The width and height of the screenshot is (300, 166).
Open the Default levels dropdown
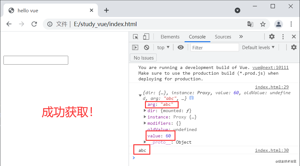tap(258, 47)
